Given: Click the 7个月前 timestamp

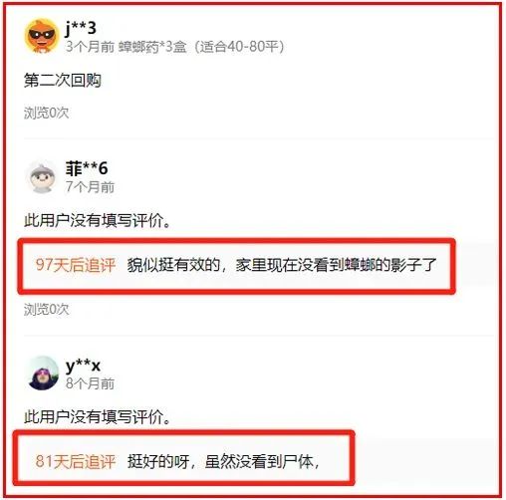Looking at the screenshot, I should pyautogui.click(x=90, y=187).
